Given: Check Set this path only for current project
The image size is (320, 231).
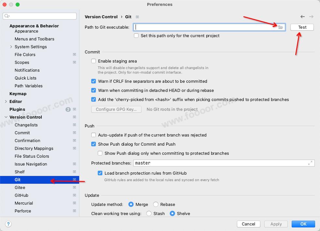Looking at the screenshot, I should click(136, 36).
